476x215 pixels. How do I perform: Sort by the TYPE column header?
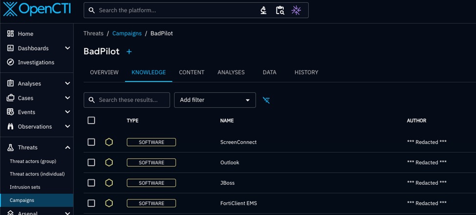pyautogui.click(x=132, y=120)
